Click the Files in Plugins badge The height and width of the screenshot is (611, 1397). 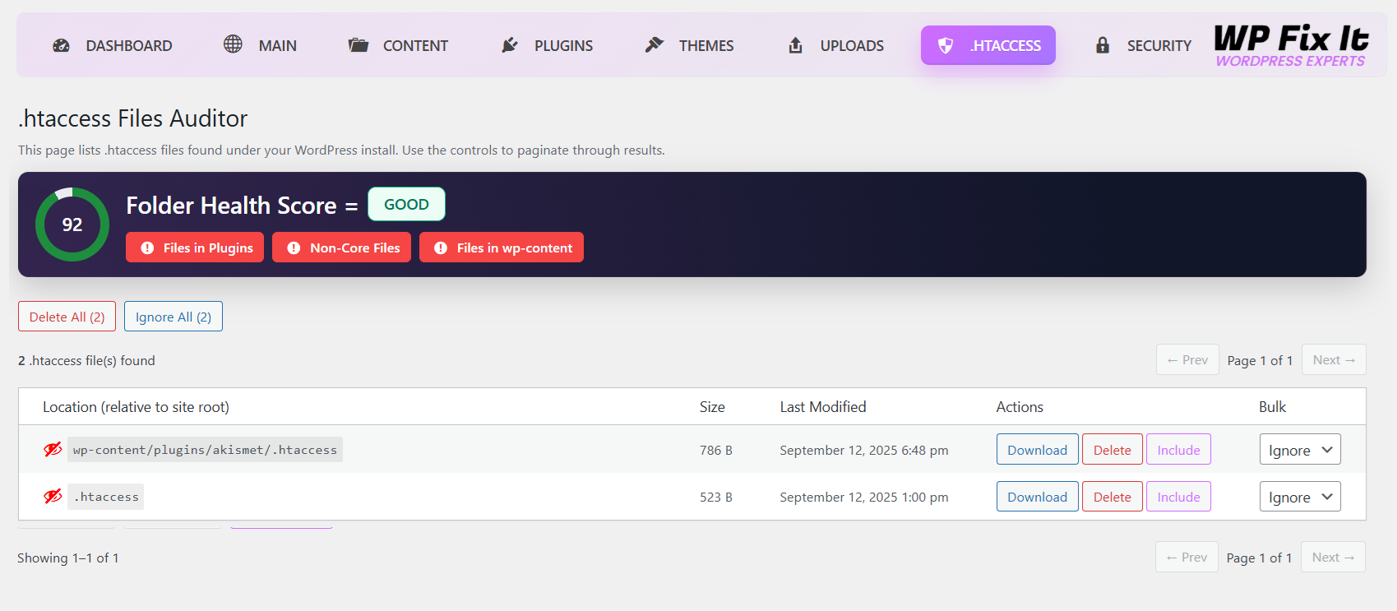(195, 248)
